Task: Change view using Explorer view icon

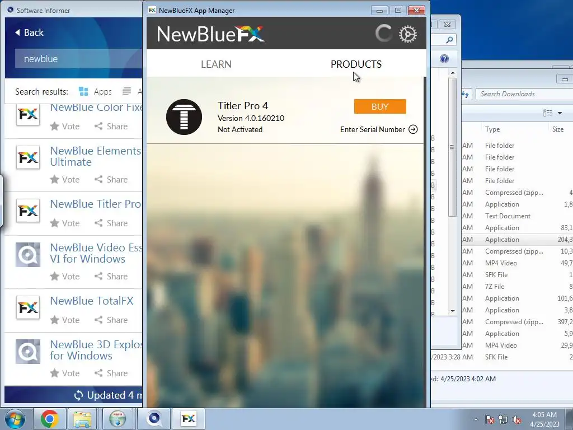Action: pos(547,113)
